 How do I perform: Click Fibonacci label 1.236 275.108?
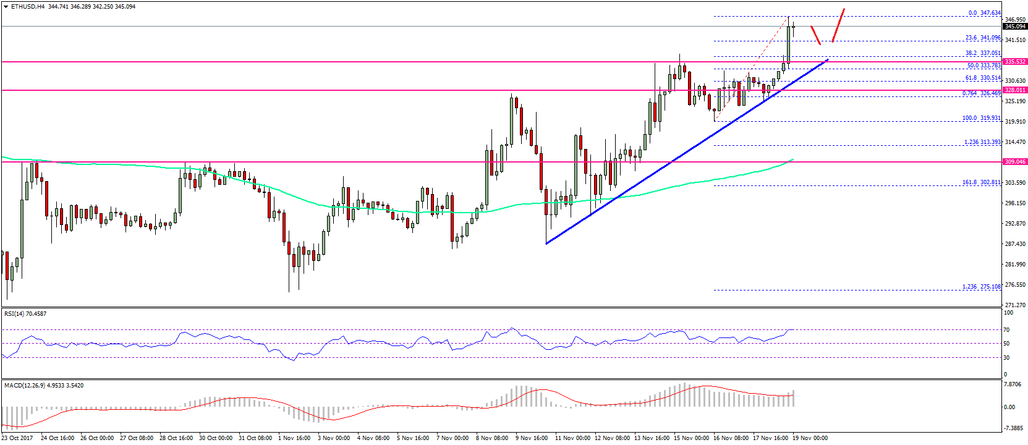[x=982, y=287]
